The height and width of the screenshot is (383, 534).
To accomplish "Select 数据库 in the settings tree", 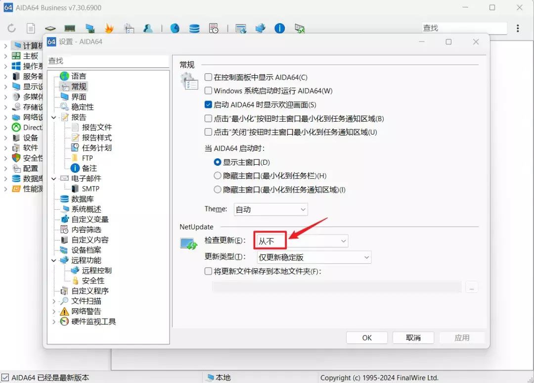I will pos(83,199).
